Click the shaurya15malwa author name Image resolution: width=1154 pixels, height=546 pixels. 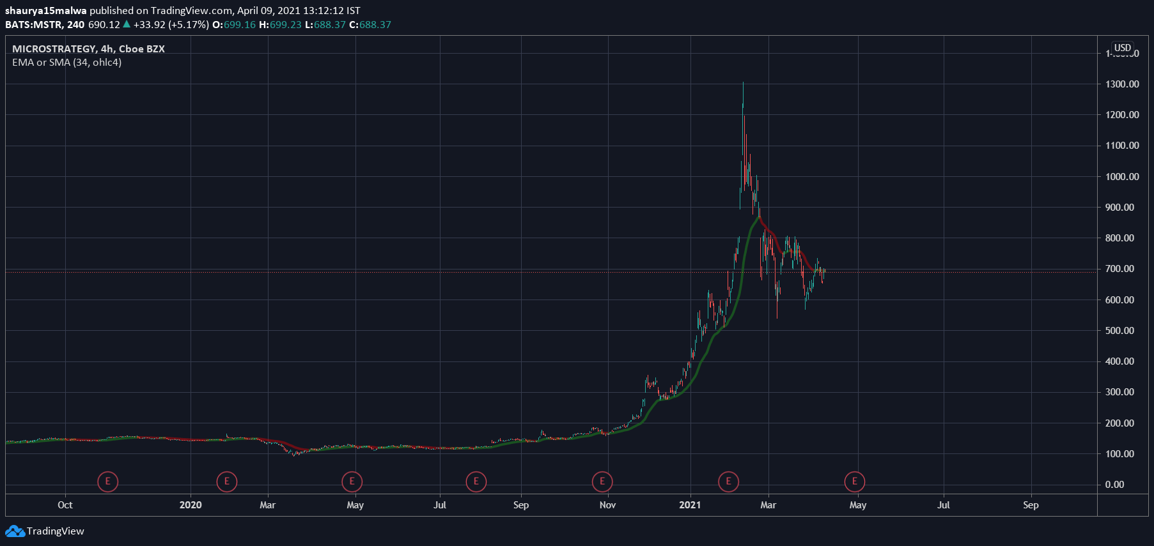[x=45, y=11]
